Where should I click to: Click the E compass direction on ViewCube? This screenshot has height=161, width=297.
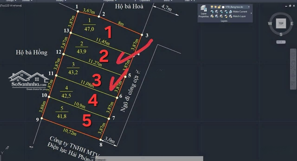[292, 24]
